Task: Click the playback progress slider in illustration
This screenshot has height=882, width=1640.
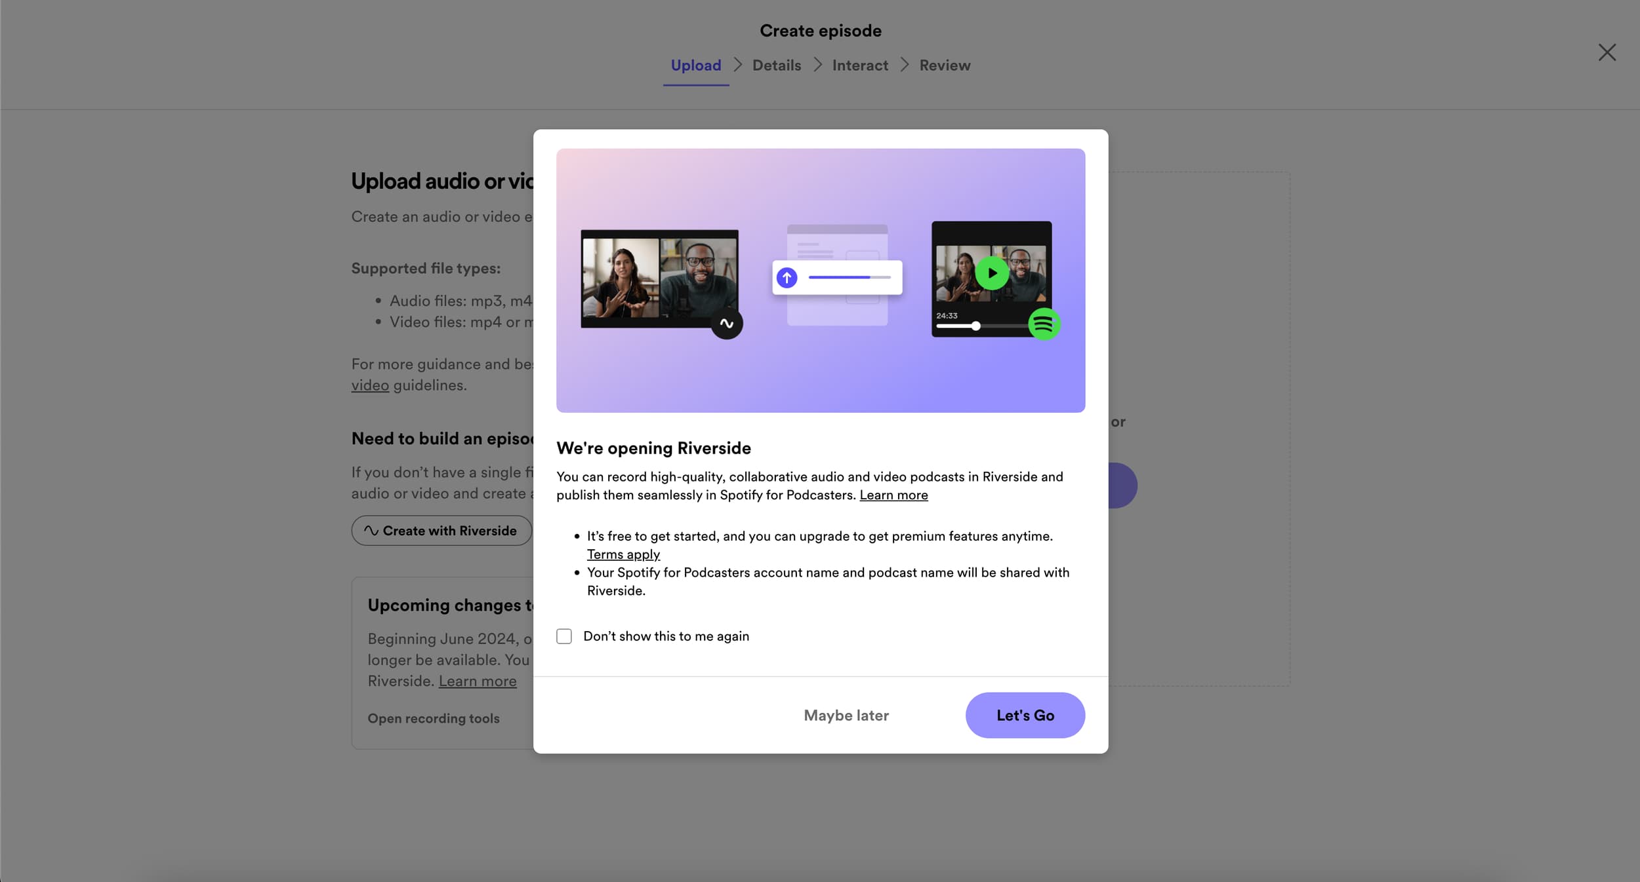Action: [981, 326]
